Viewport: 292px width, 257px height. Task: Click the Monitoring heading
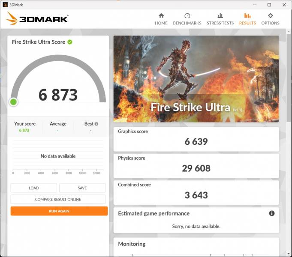click(132, 244)
